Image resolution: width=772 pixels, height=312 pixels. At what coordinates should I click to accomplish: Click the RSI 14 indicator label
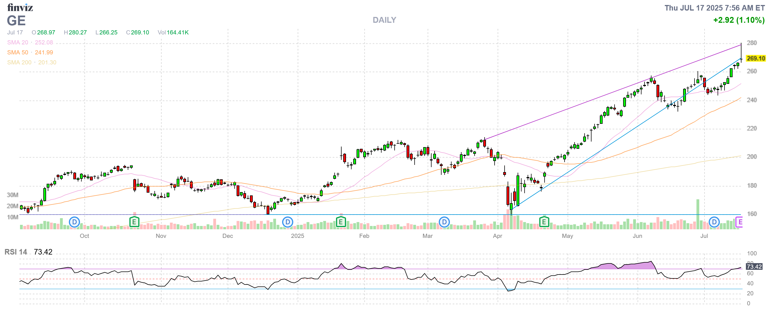pyautogui.click(x=16, y=252)
